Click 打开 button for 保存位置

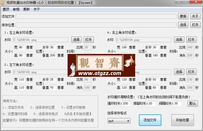point(195,25)
